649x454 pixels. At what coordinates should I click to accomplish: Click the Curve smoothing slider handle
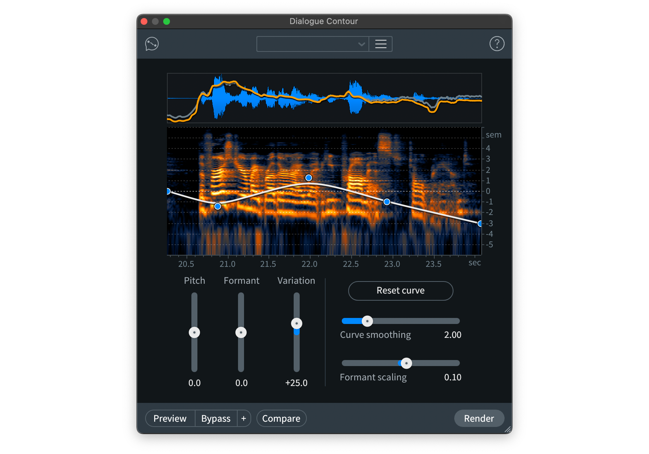click(367, 321)
